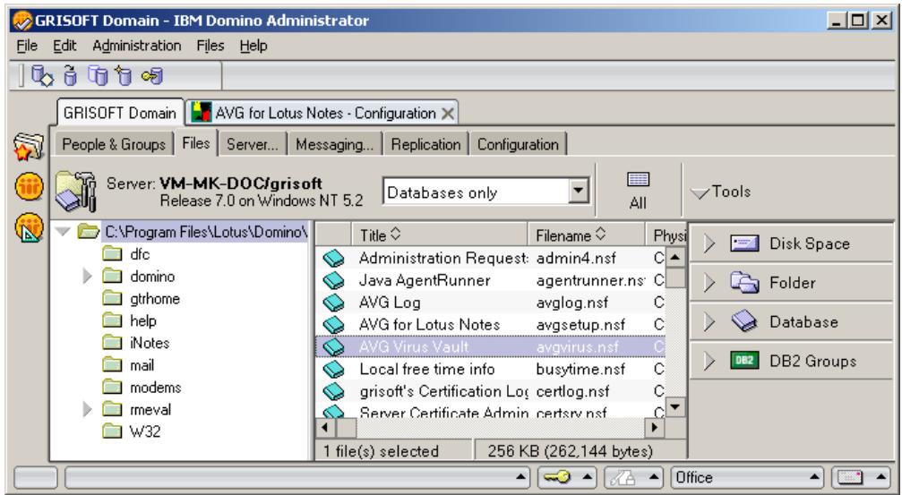Click the file list up scroll arrow
The height and width of the screenshot is (495, 902).
click(675, 258)
